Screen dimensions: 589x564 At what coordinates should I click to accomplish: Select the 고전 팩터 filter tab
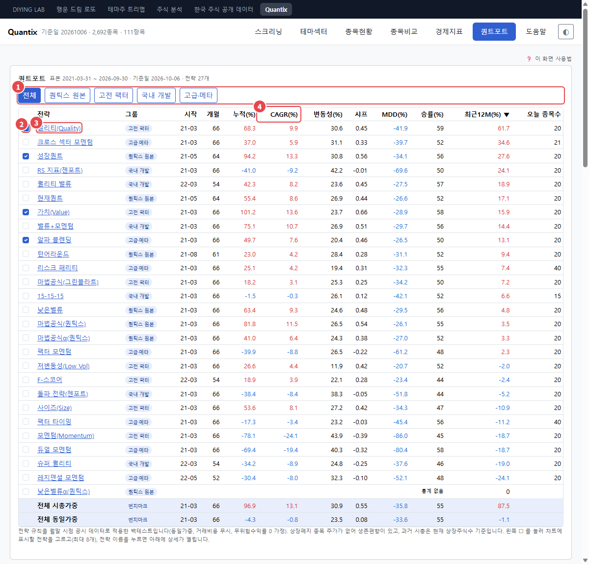pyautogui.click(x=113, y=95)
